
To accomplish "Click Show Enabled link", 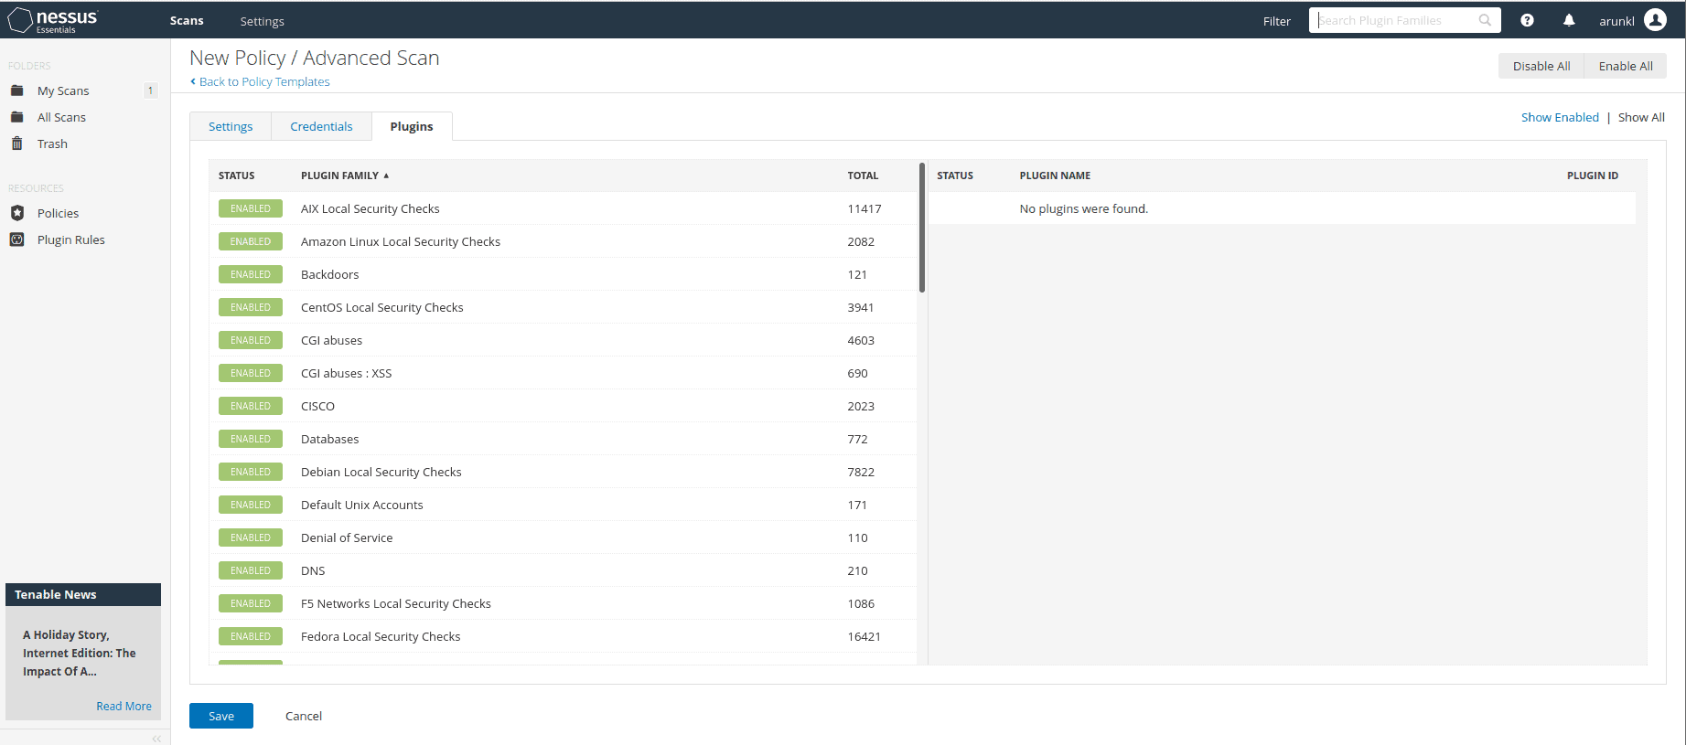I will [1560, 117].
